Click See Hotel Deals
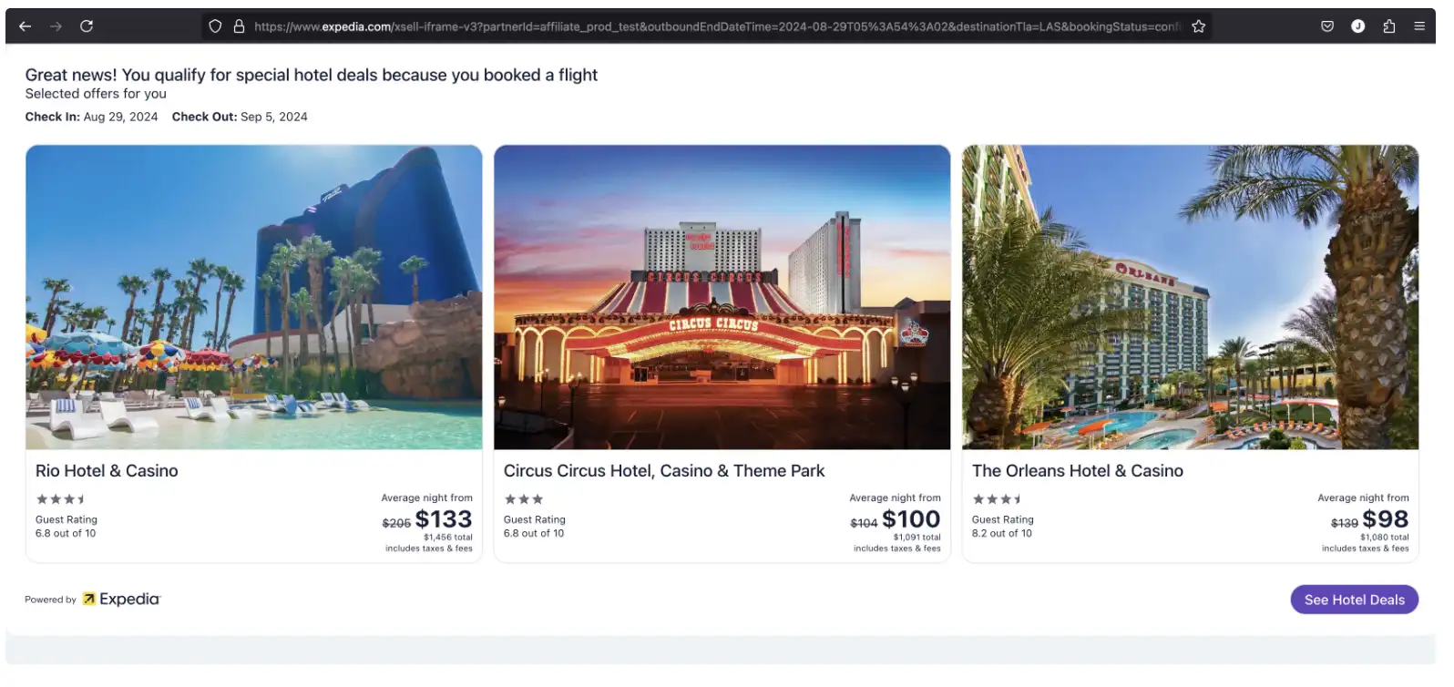The image size is (1454, 687). 1354,600
